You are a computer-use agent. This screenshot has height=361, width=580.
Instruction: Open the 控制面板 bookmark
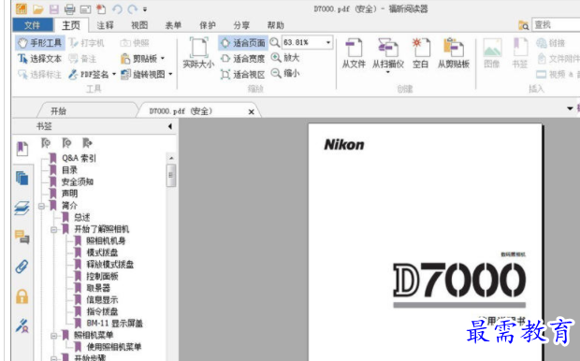(102, 276)
